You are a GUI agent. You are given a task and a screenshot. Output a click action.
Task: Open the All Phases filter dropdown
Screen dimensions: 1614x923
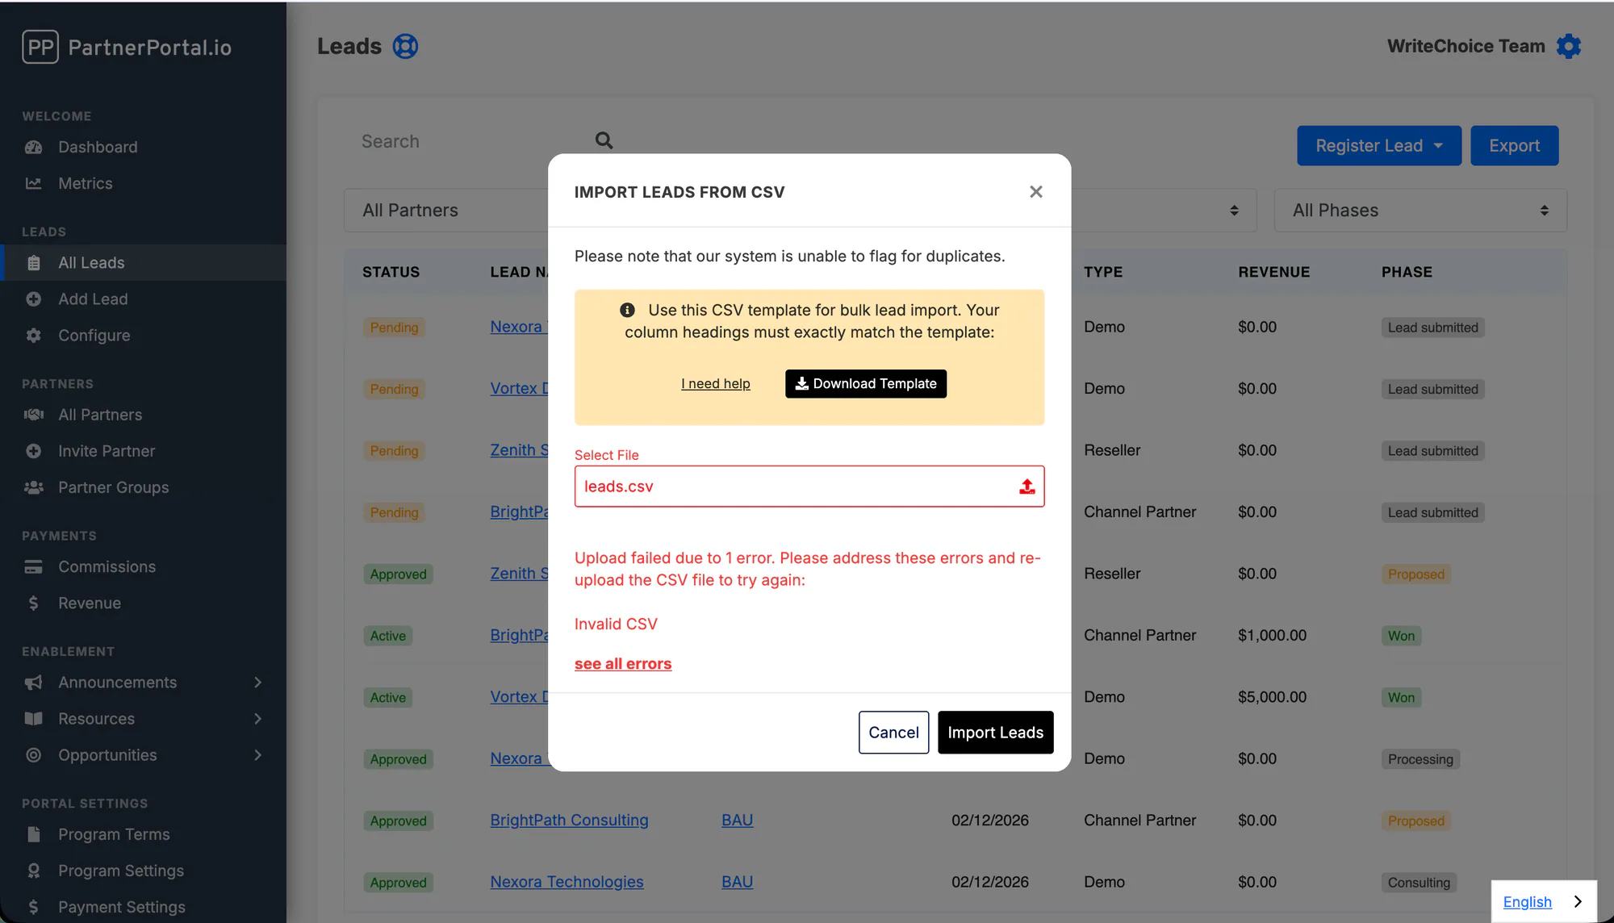click(x=1420, y=211)
